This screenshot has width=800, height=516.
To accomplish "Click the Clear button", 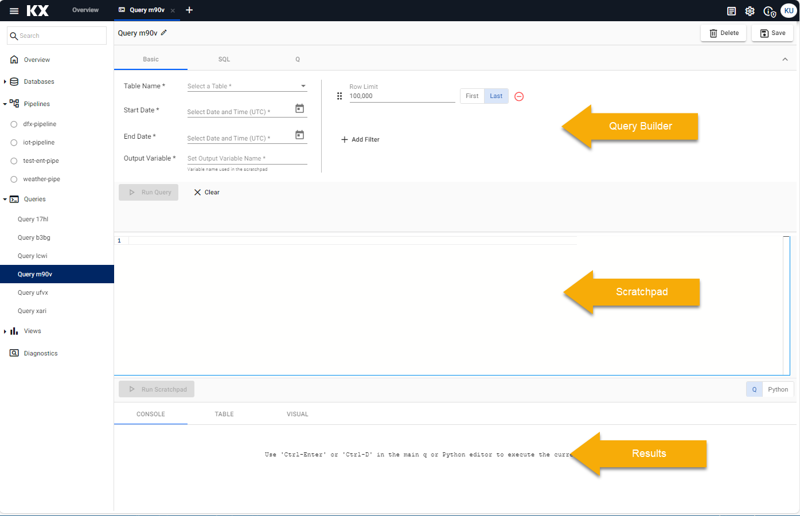I will (206, 192).
